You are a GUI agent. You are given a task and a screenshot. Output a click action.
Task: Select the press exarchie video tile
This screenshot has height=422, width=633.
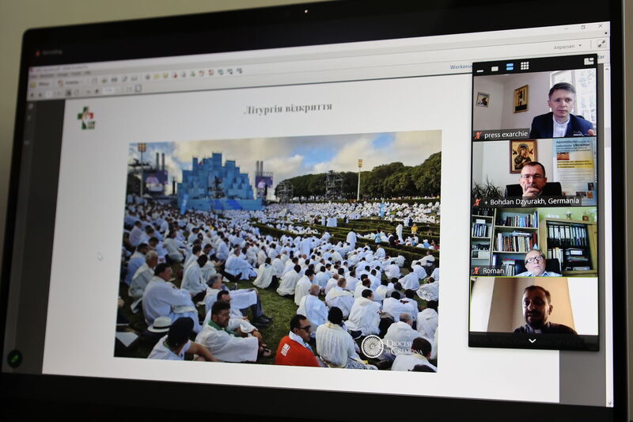click(x=533, y=103)
